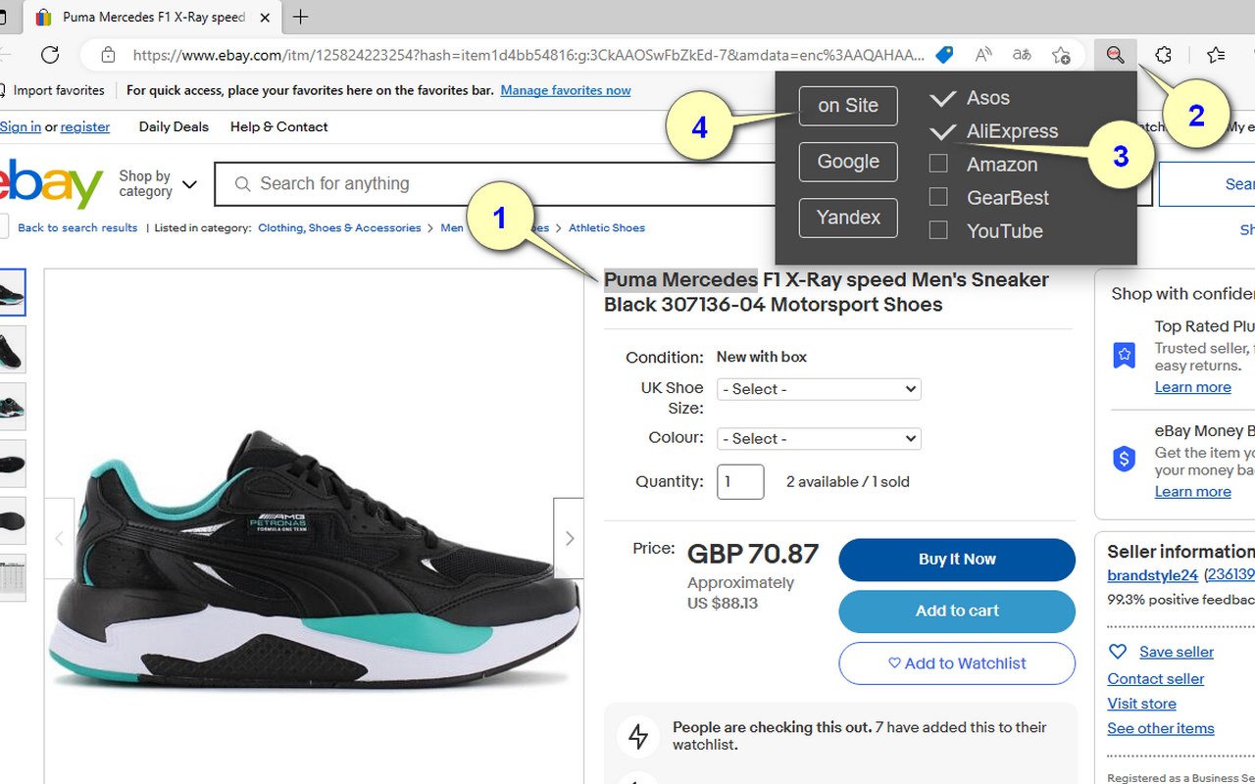Click the lightning bolt icon
Screen dimensions: 1255x784
pos(638,736)
